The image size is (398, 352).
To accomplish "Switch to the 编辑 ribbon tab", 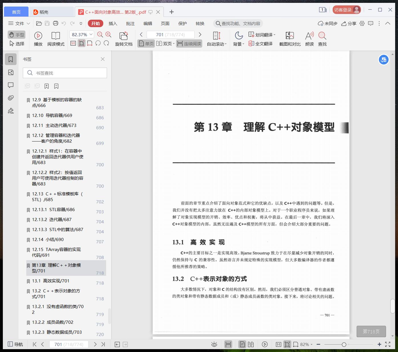I will point(148,23).
